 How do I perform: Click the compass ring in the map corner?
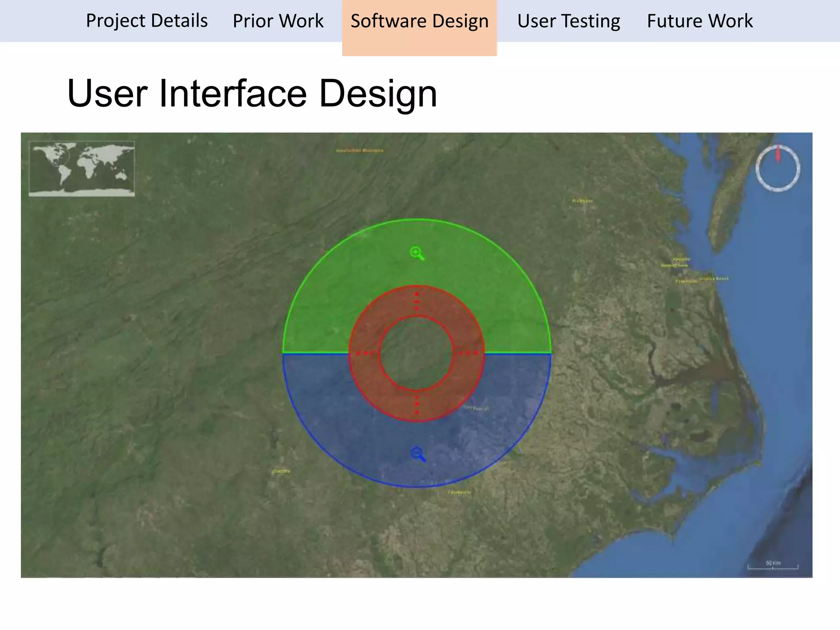tap(778, 168)
